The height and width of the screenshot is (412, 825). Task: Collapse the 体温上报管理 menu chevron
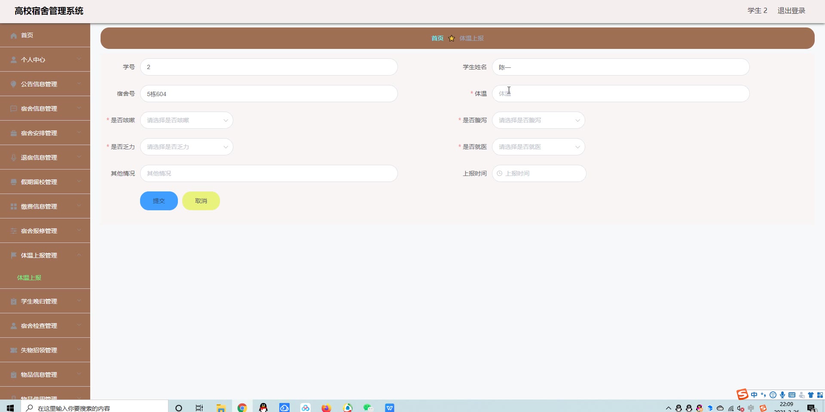point(79,255)
